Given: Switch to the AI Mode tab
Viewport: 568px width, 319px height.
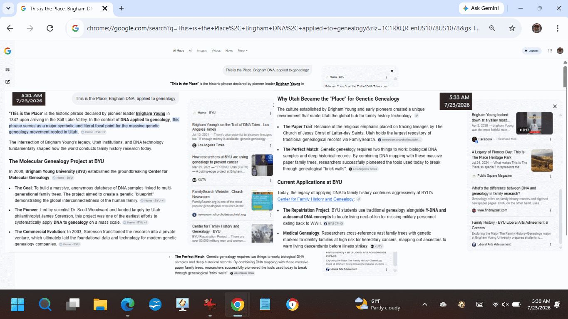Looking at the screenshot, I should tap(179, 51).
